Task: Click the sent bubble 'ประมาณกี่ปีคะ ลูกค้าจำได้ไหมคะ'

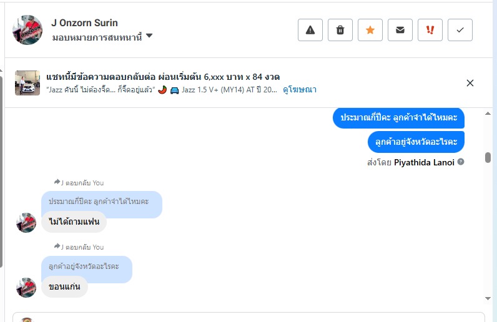Action: tap(398, 117)
